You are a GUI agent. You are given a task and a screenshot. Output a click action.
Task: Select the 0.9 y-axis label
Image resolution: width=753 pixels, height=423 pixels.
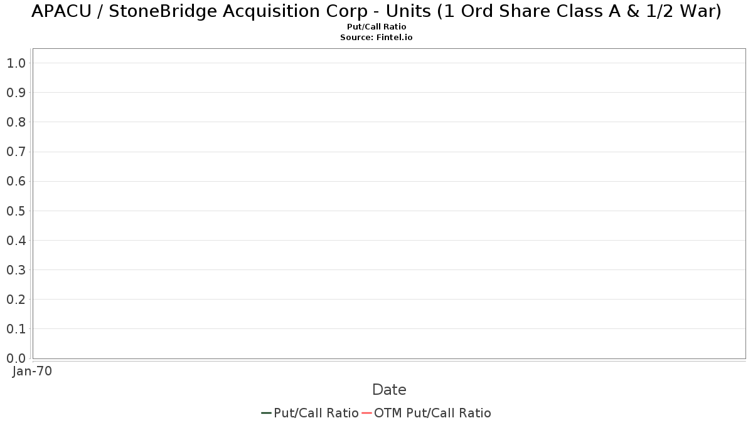tap(16, 93)
